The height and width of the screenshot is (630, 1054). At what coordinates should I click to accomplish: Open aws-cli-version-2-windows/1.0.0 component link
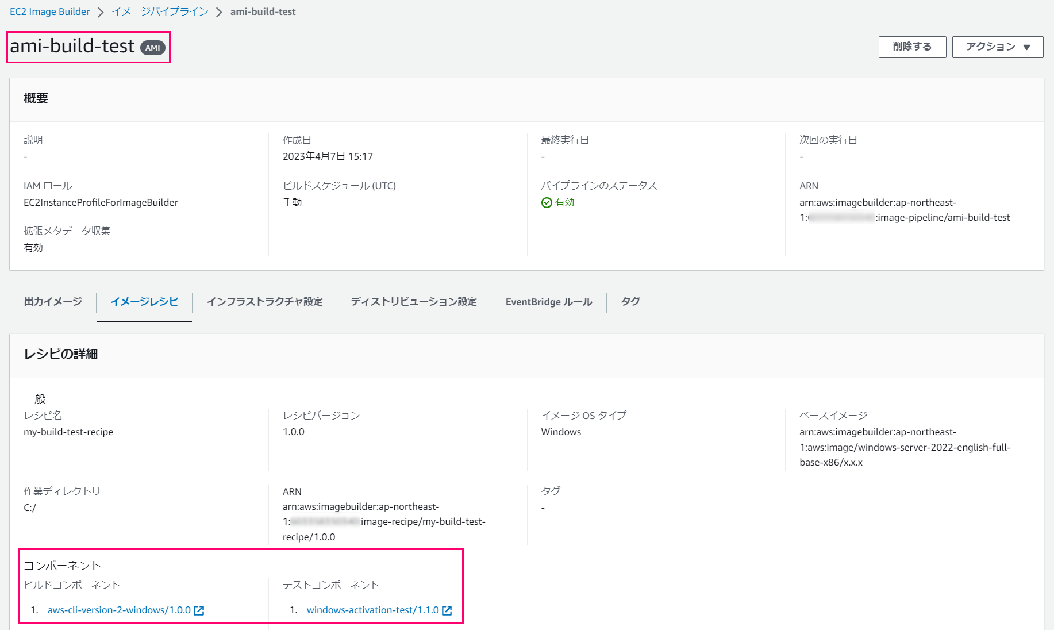pos(119,610)
